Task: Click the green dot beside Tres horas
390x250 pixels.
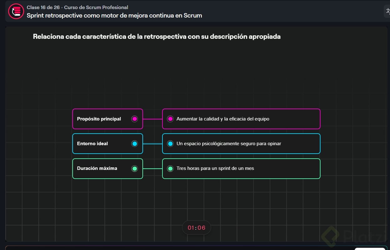Action: click(x=170, y=168)
